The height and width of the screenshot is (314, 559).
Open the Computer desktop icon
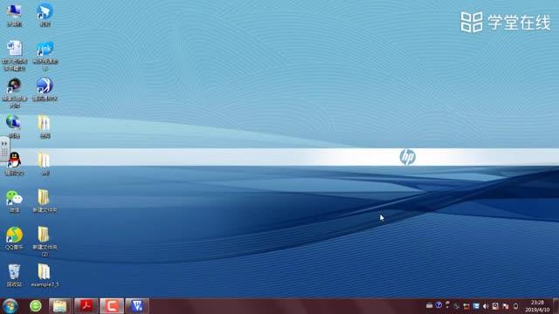tap(14, 15)
